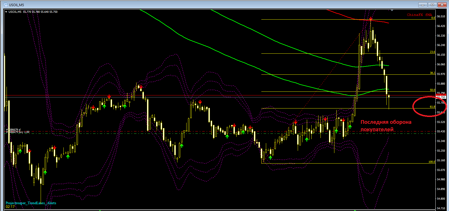449x211 pixels.
Task: Click price scale value 55.340
Action: (x=441, y=141)
